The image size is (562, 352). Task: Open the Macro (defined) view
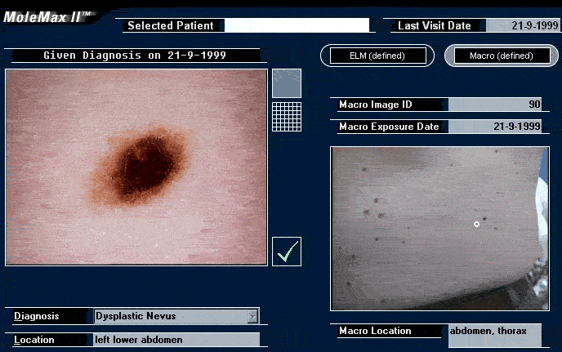502,56
